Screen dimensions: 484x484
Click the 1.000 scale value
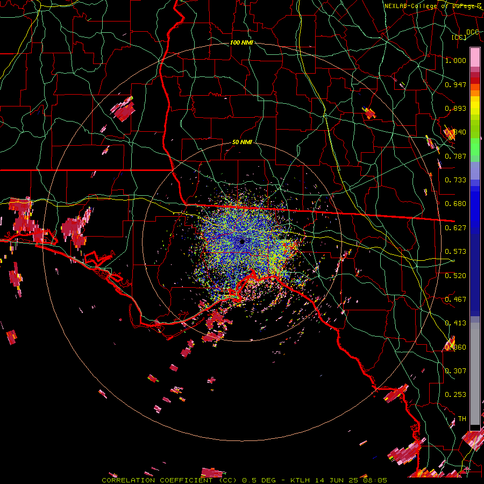[455, 60]
